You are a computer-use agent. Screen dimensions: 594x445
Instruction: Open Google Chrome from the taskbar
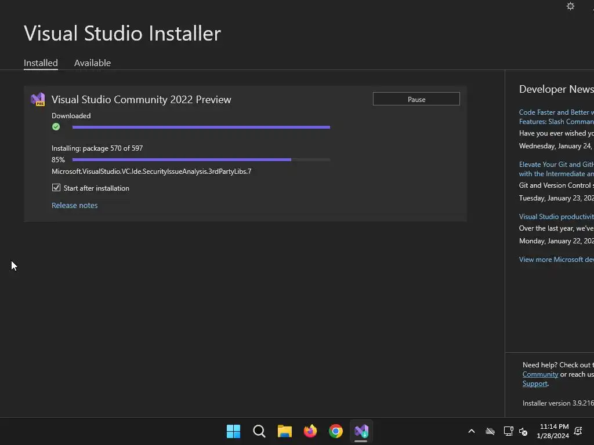[336, 431]
